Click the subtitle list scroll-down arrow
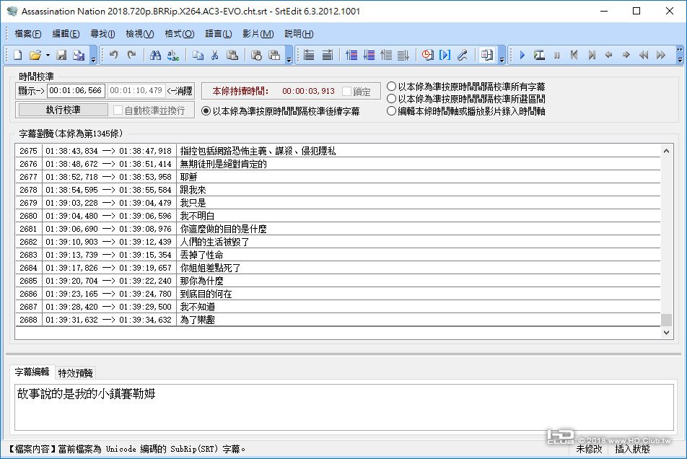The width and height of the screenshot is (687, 459). [x=666, y=333]
